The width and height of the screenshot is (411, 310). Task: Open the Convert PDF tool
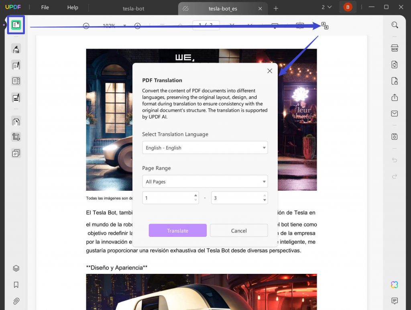click(x=395, y=64)
